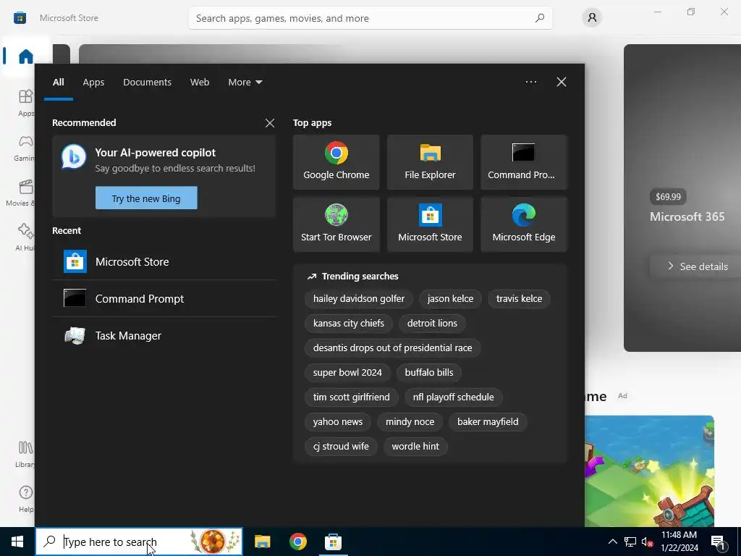
Task: Click Try the new Bing button
Action: pyautogui.click(x=146, y=198)
